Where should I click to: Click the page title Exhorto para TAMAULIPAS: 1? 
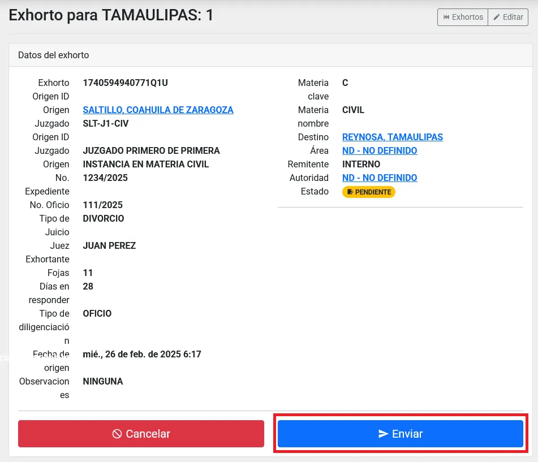pos(111,15)
